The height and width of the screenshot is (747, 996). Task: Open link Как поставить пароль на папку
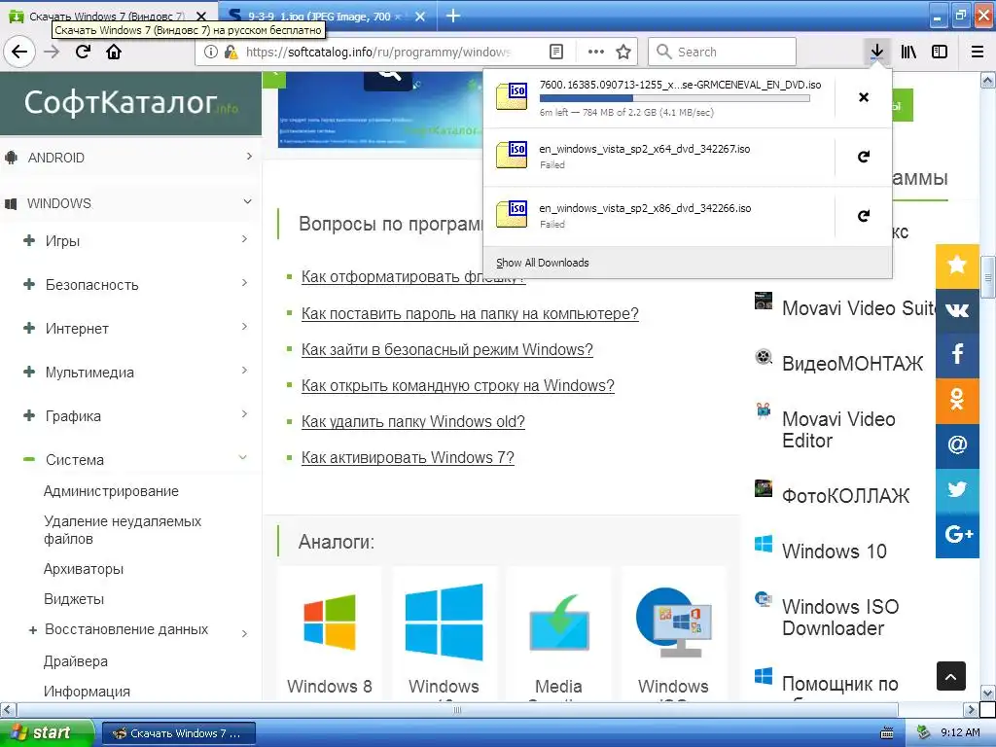(470, 313)
